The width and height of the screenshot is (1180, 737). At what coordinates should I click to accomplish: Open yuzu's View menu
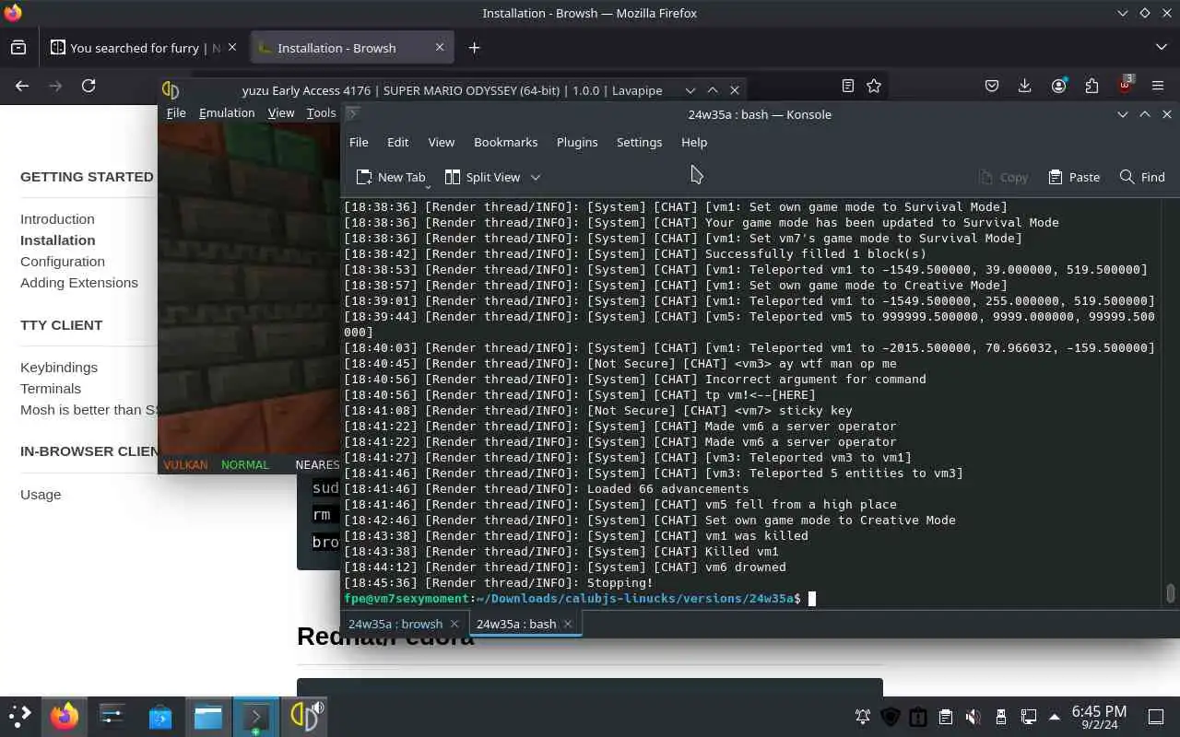[281, 112]
